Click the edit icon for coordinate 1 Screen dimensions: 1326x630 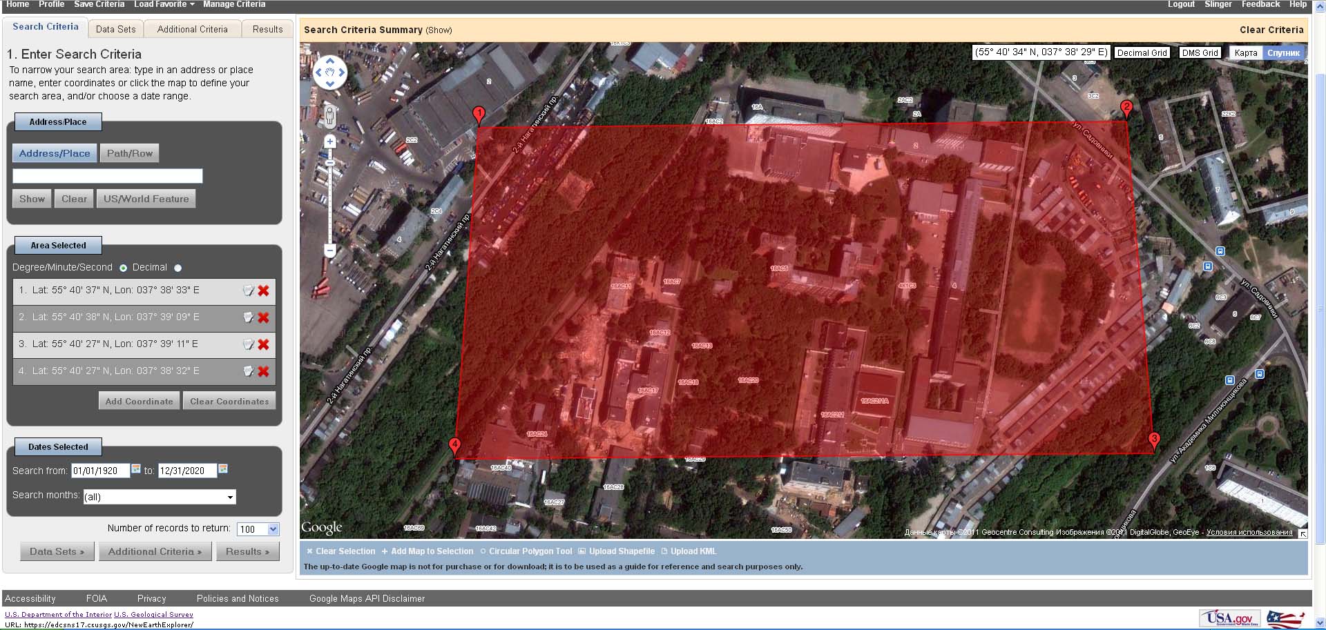249,291
